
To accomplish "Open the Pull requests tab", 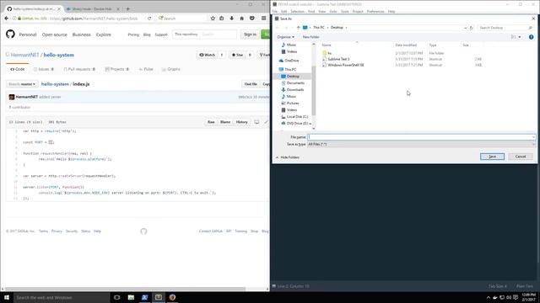I will click(x=79, y=69).
